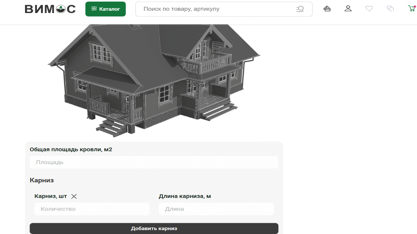Image resolution: width=417 pixels, height=234 pixels.
Task: Click the ВИМОС logo
Action: coord(50,9)
